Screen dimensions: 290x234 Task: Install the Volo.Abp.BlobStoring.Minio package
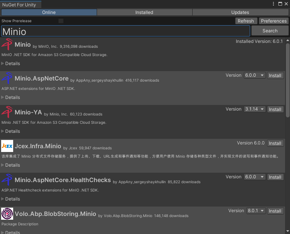point(275,211)
